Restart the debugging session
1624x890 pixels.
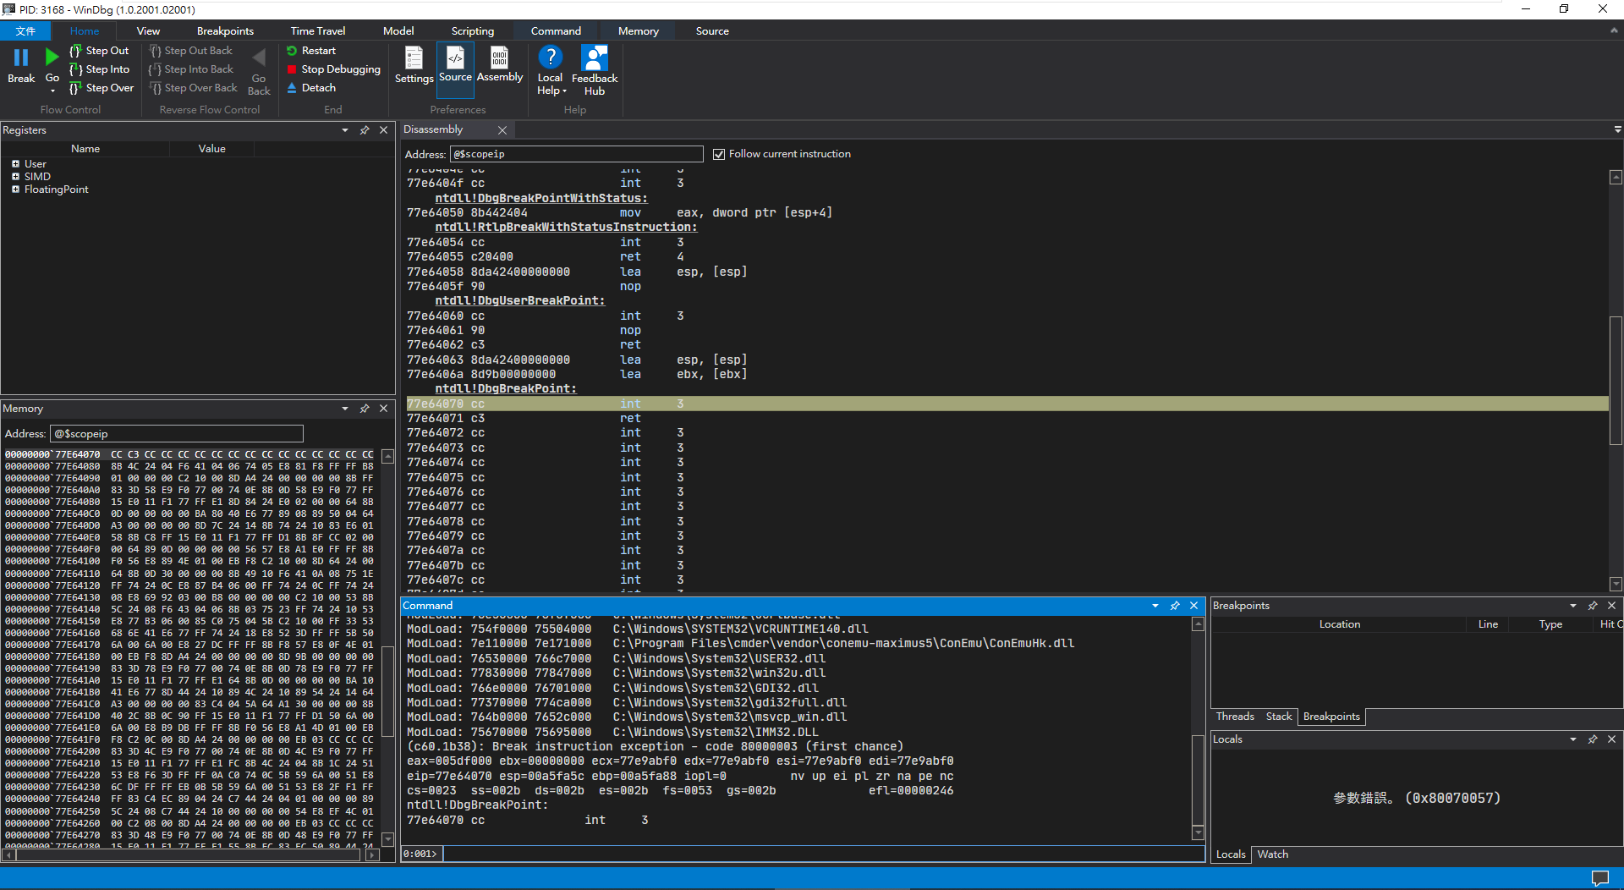pos(311,51)
